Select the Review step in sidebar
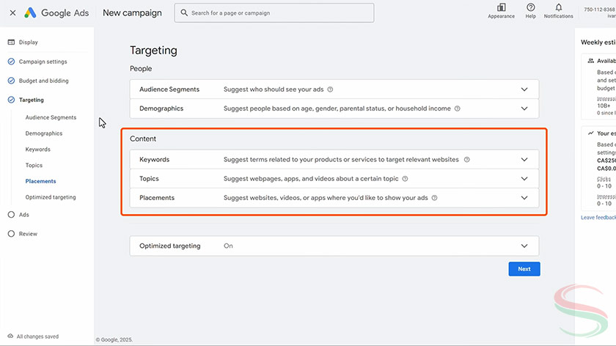 (x=28, y=234)
